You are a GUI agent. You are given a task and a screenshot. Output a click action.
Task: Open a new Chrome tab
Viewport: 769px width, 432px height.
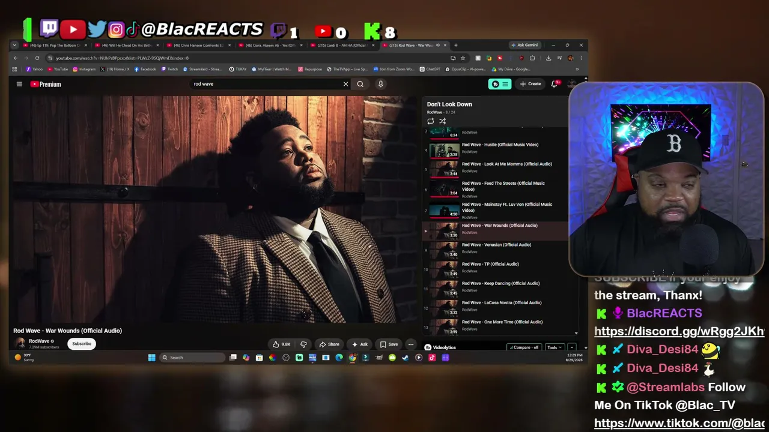[x=455, y=45]
